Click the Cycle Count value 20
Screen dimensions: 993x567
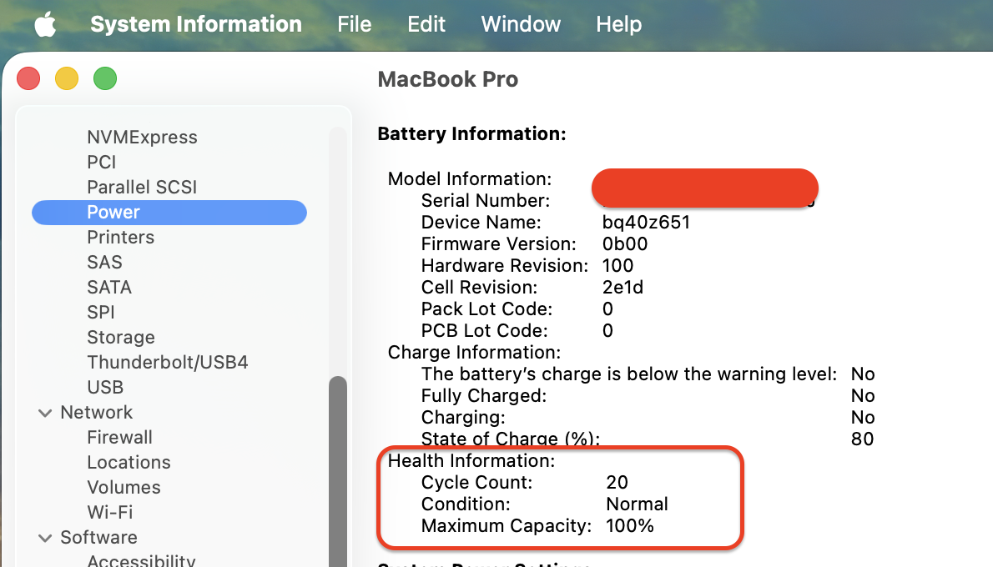[x=617, y=482]
